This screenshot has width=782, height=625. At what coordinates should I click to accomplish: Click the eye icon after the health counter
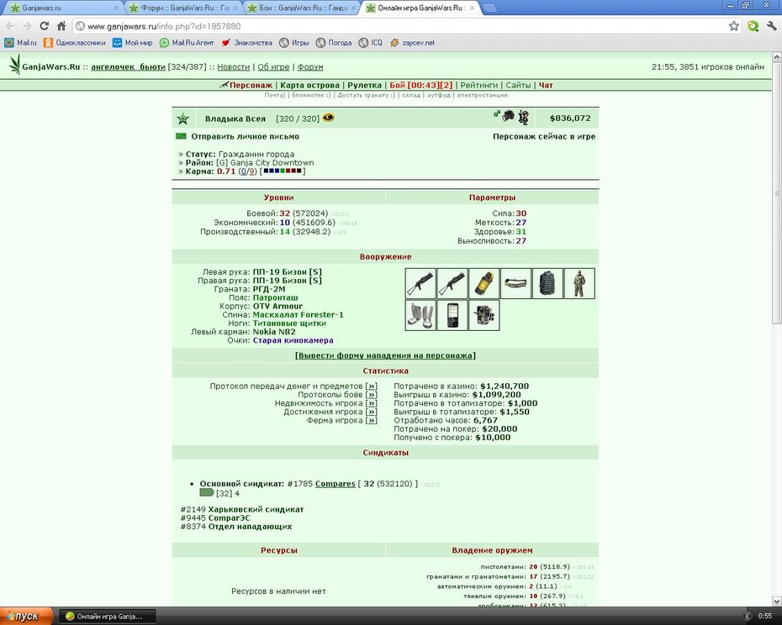pyautogui.click(x=328, y=118)
